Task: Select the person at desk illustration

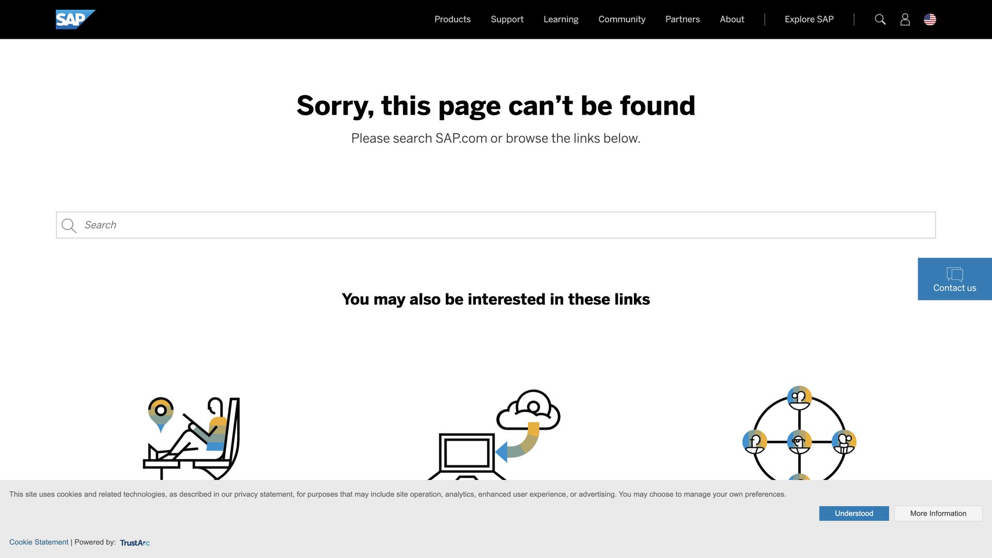Action: 192,438
